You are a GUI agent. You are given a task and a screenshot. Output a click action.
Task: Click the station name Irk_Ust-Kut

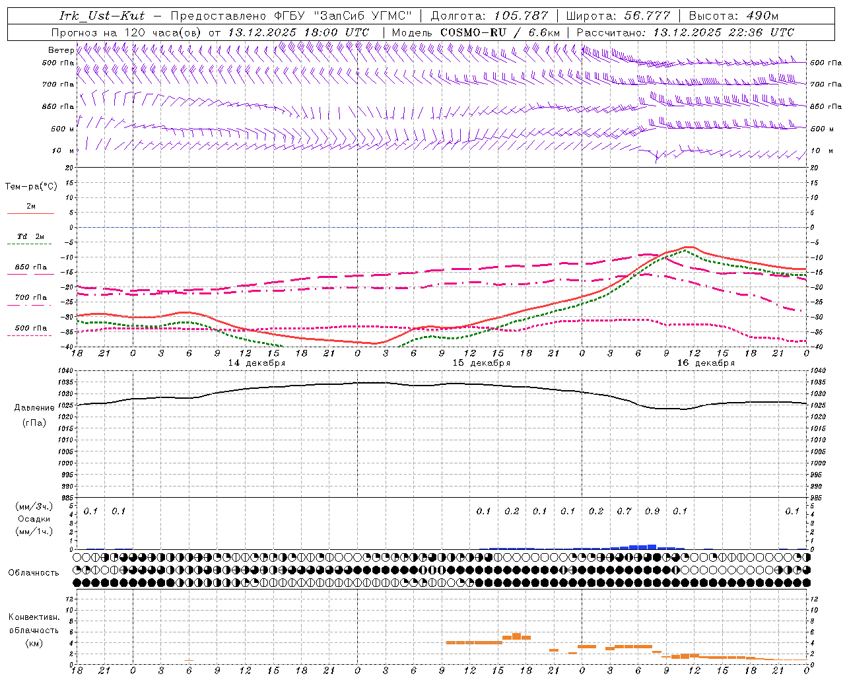coord(102,16)
